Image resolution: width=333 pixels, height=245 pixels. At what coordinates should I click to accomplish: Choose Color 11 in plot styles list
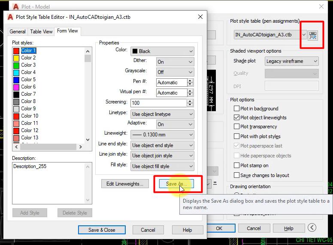pyautogui.click(x=30, y=123)
